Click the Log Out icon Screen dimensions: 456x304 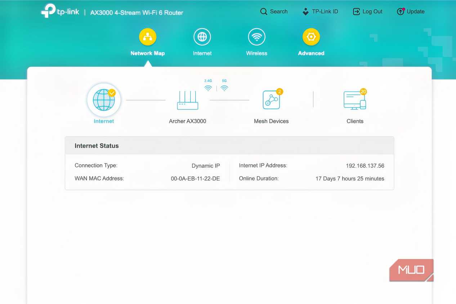tap(356, 12)
